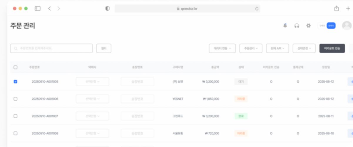Check order 20250910-A001007 checkbox
Image resolution: width=353 pixels, height=147 pixels.
coord(16,116)
